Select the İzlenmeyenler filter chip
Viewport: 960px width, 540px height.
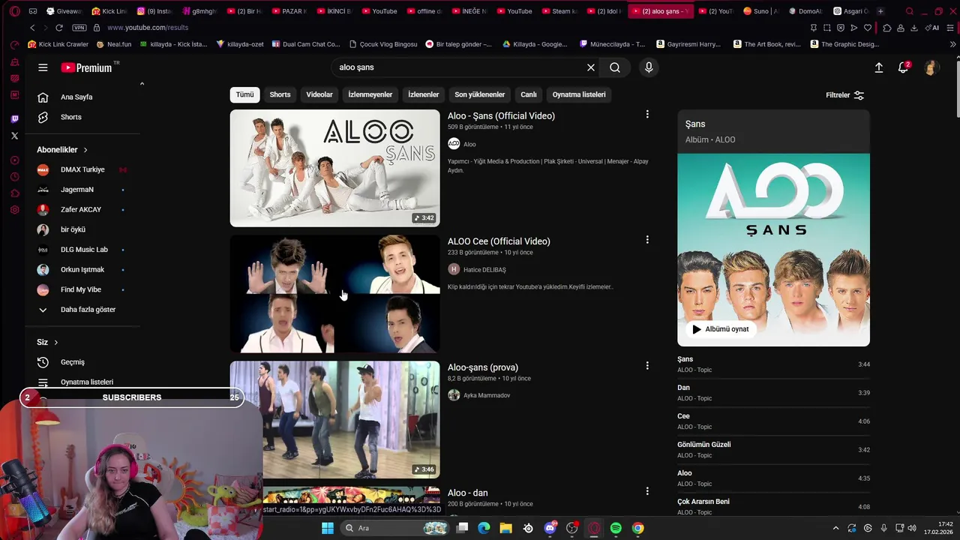[370, 94]
